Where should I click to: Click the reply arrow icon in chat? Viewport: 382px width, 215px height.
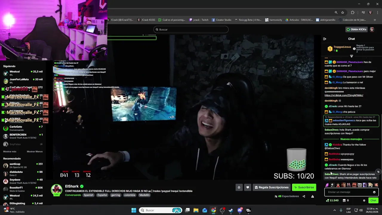378,172
